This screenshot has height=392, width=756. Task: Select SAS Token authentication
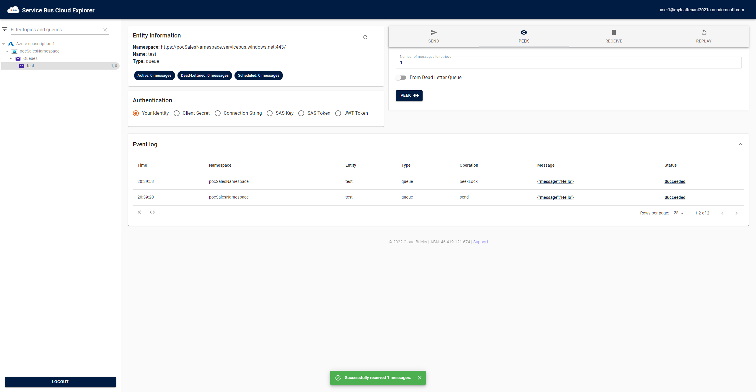click(x=301, y=113)
